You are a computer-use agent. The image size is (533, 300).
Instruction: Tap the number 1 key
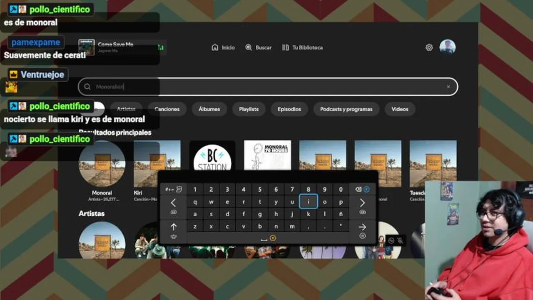195,190
